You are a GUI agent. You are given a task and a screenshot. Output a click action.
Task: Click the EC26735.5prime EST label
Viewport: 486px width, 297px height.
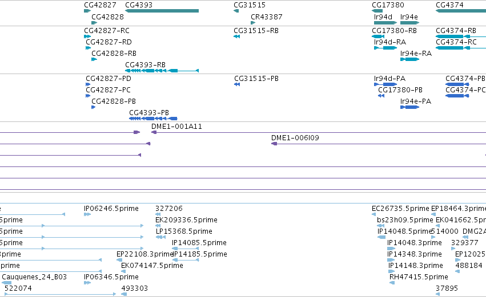pyautogui.click(x=400, y=209)
